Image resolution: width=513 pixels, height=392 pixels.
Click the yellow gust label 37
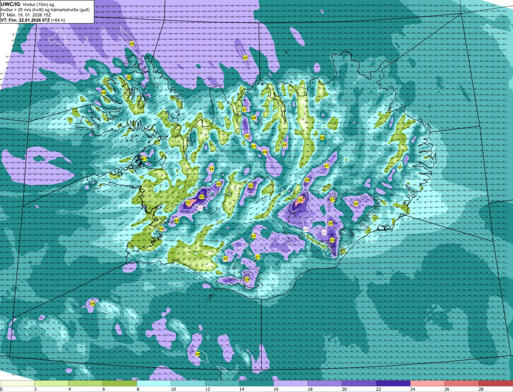pos(202,197)
